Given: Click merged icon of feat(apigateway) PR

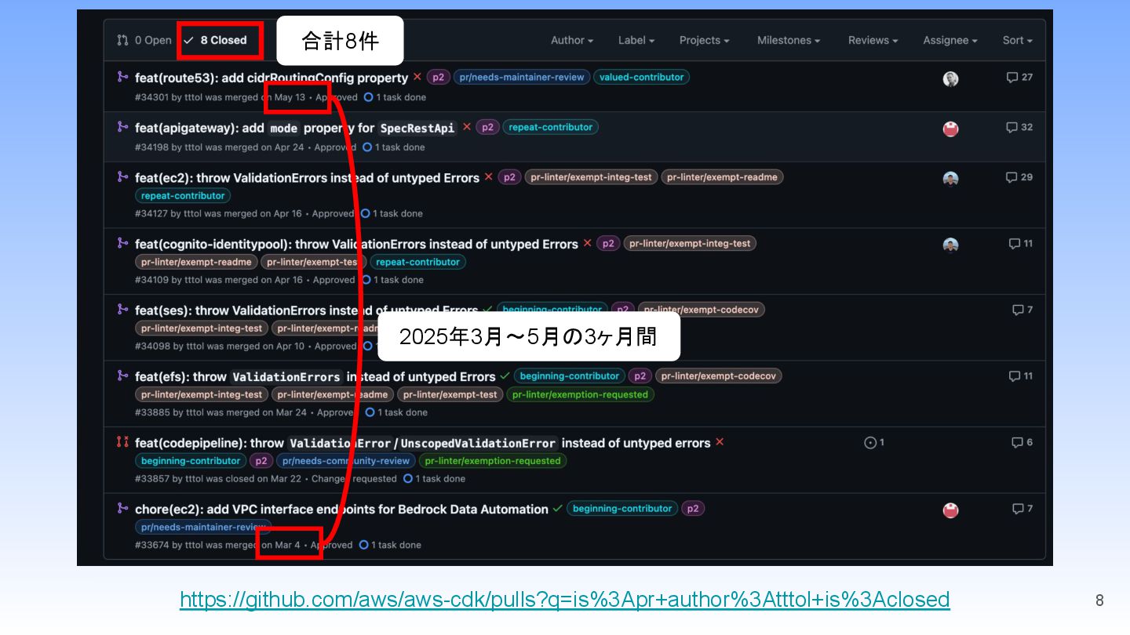Looking at the screenshot, I should 122,127.
